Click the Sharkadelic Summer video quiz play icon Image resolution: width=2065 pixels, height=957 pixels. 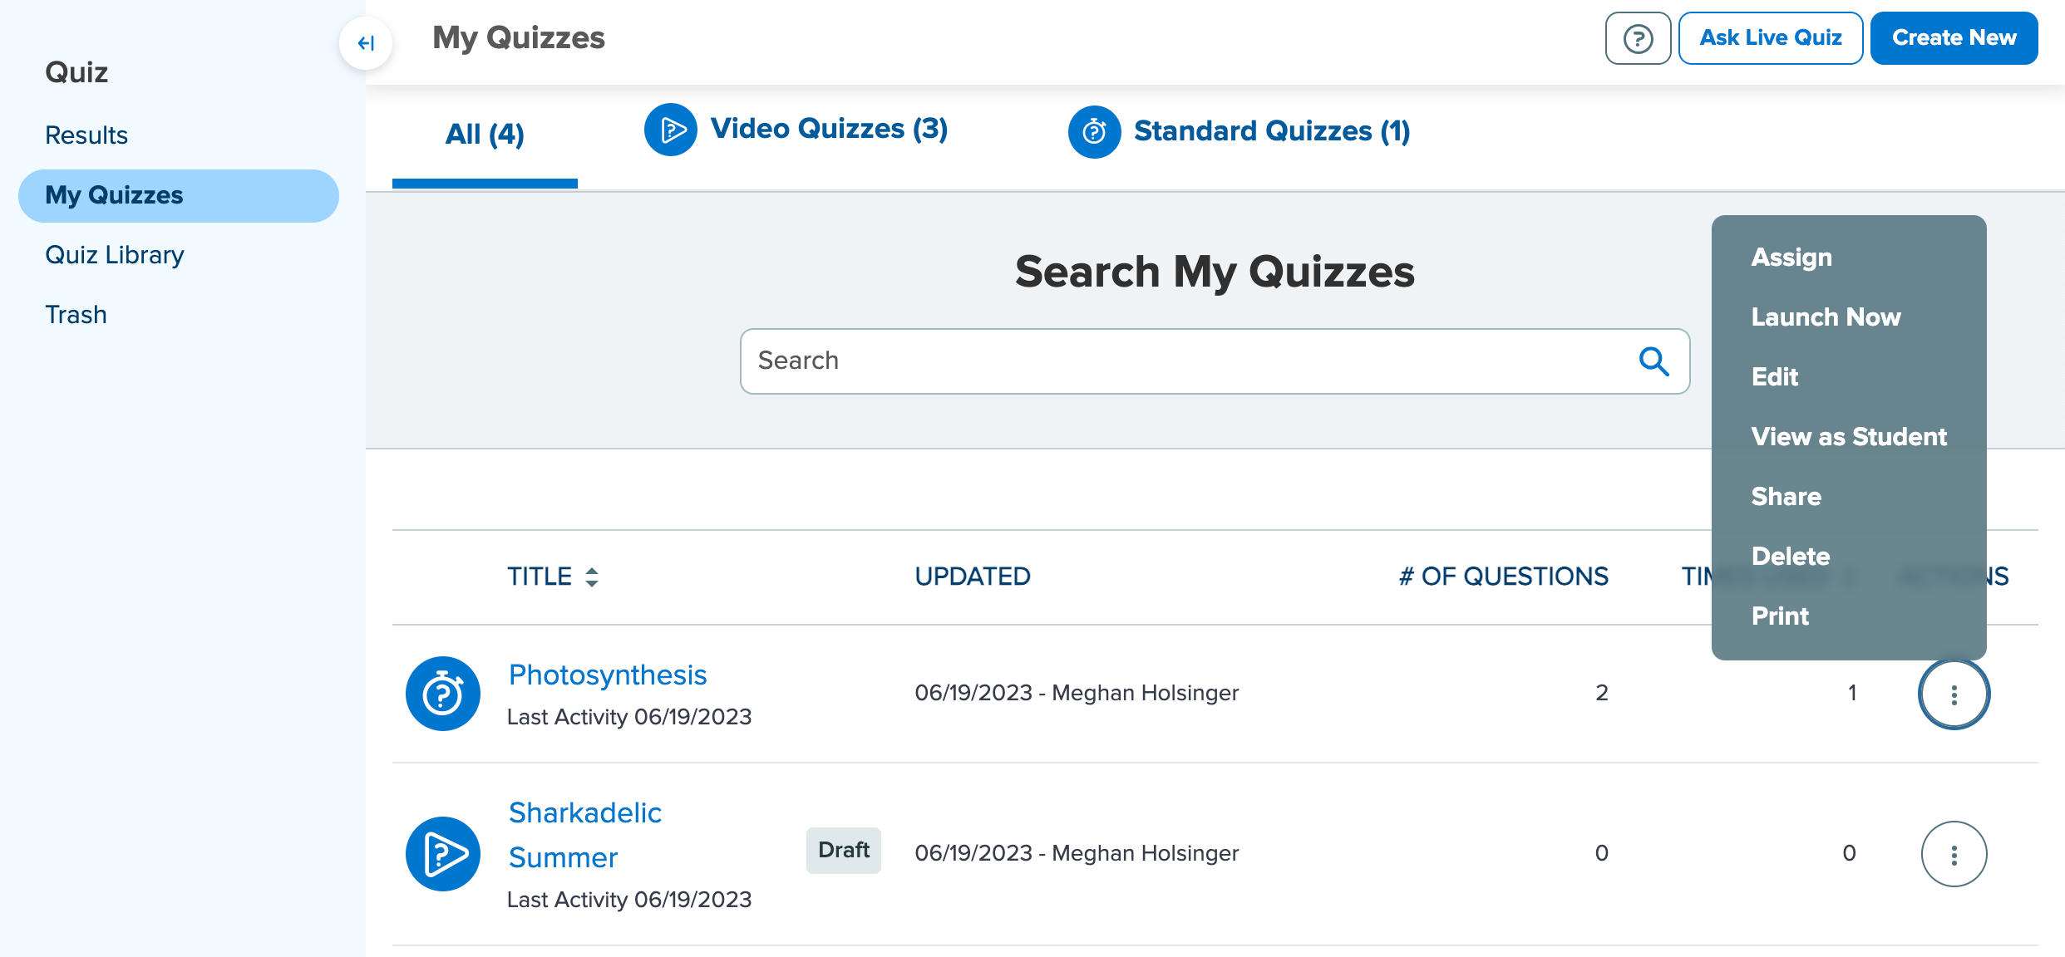click(x=442, y=853)
